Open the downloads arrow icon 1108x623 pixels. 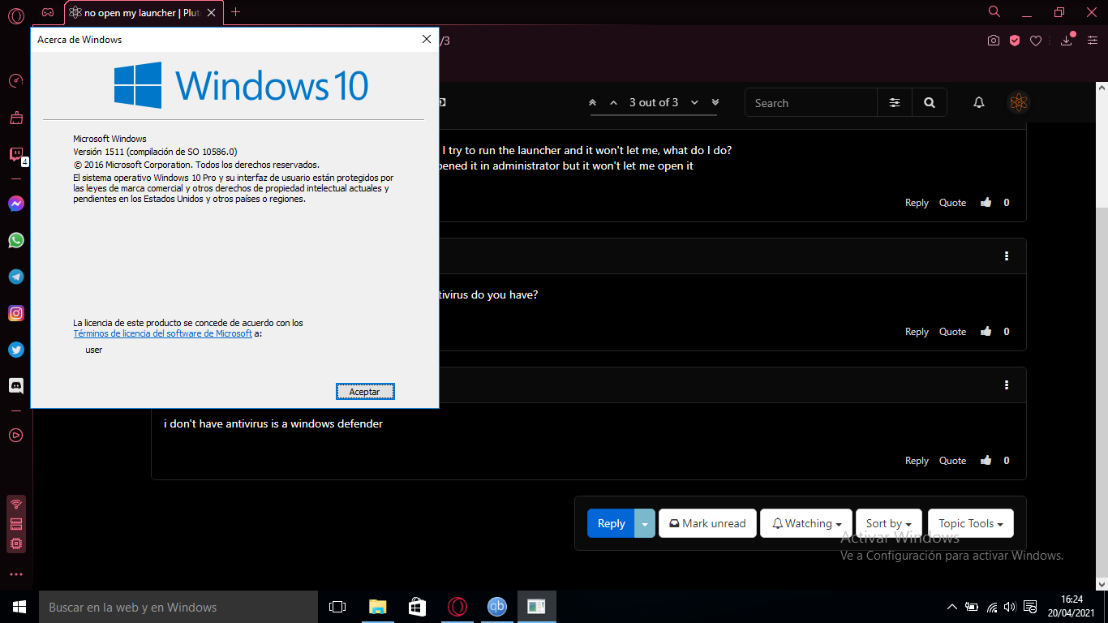[x=1067, y=41]
